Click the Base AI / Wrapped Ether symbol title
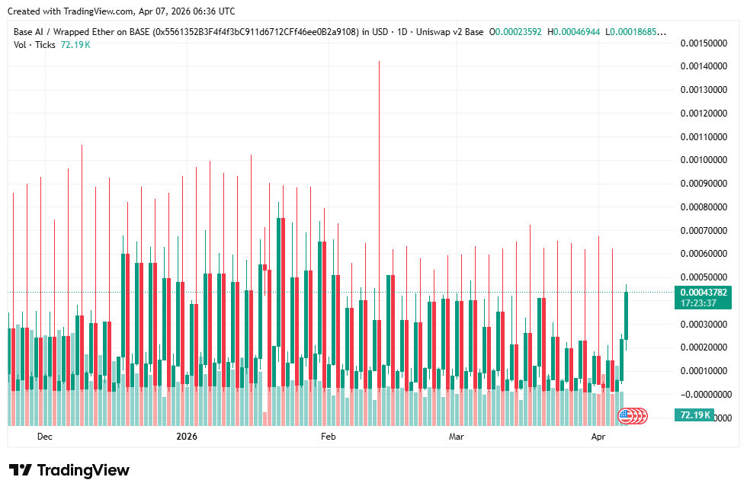747x493 pixels. [x=186, y=32]
